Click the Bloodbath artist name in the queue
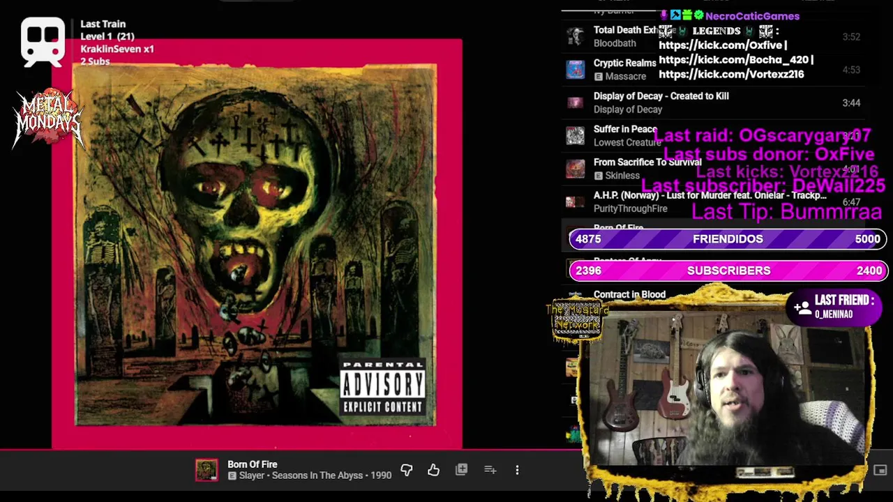Viewport: 893px width, 502px height. coord(615,43)
